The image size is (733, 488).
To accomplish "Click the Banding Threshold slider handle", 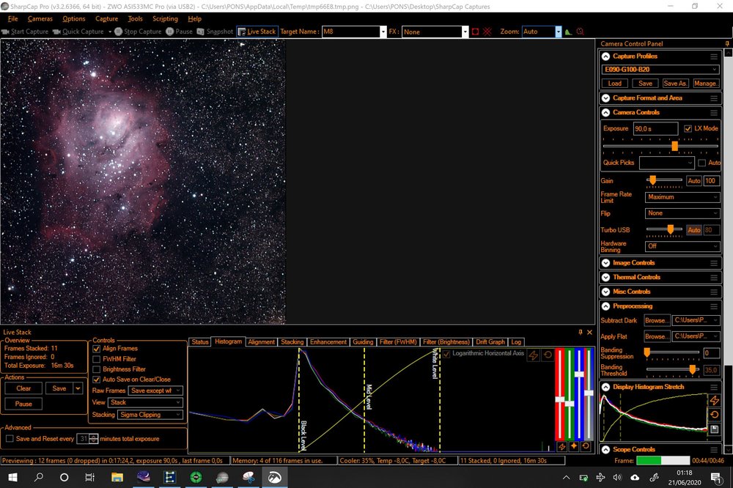I will click(692, 369).
